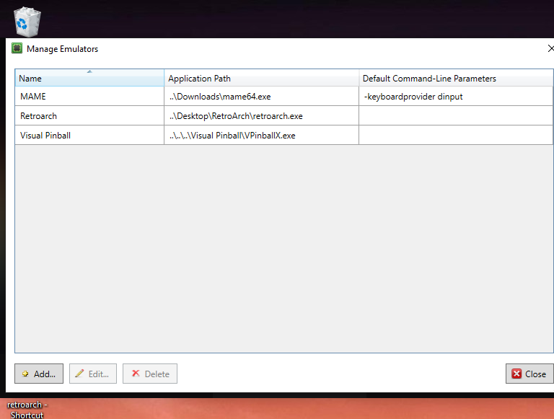Click the Close button at bottom right
Screen dimensions: 554x419
(529, 374)
